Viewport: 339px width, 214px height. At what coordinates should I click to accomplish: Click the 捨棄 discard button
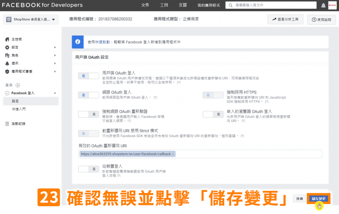click(299, 199)
